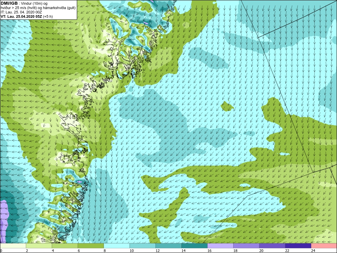
Task: Select the 8–10 m/s light cyan swatch
Action: 117,246
